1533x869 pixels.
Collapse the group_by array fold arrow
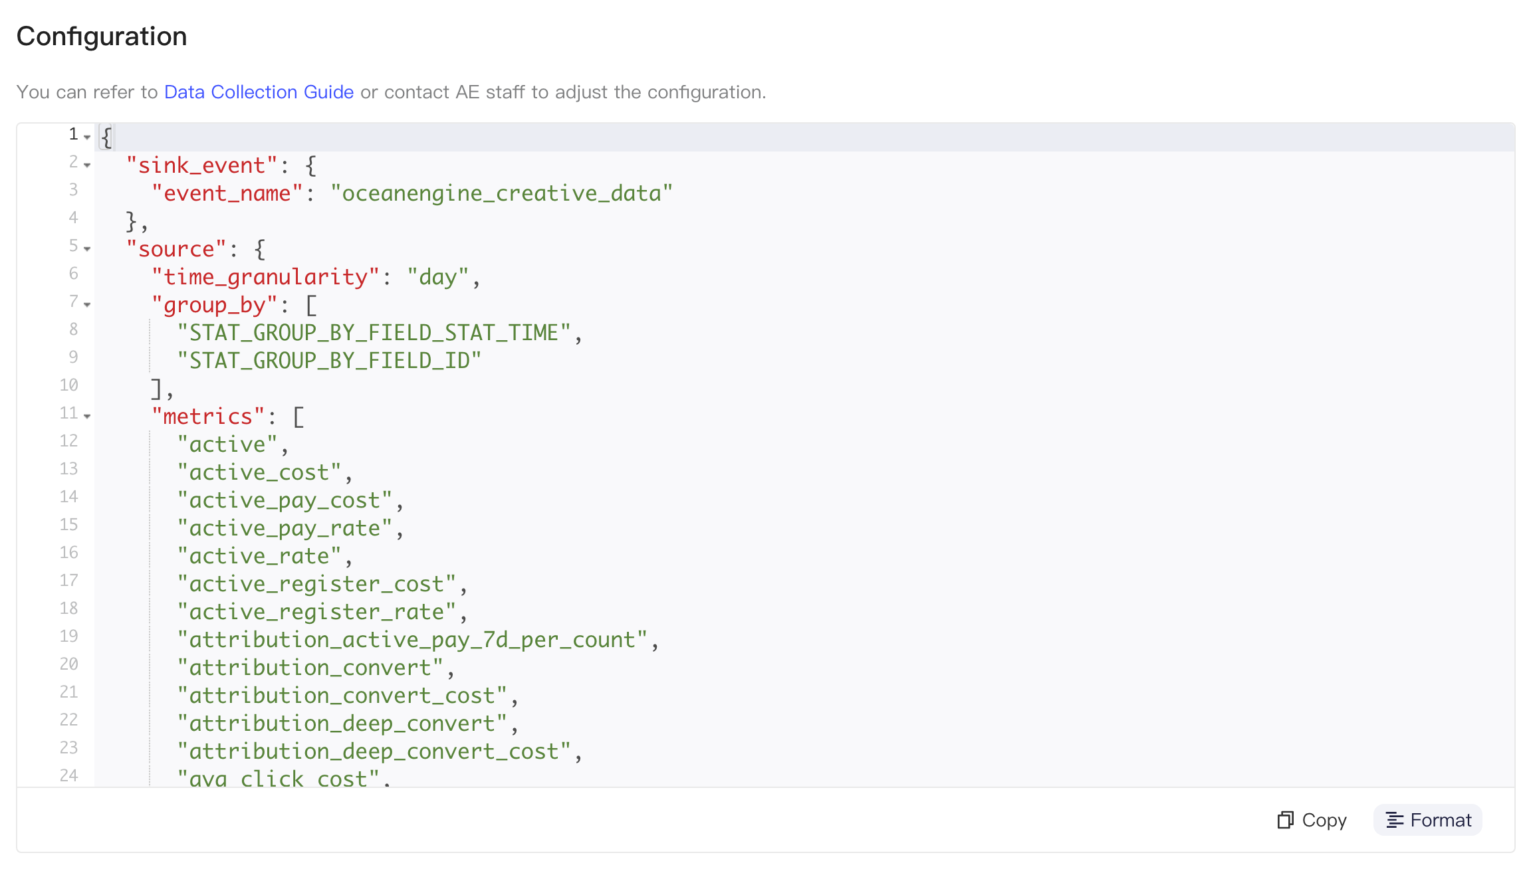coord(87,304)
